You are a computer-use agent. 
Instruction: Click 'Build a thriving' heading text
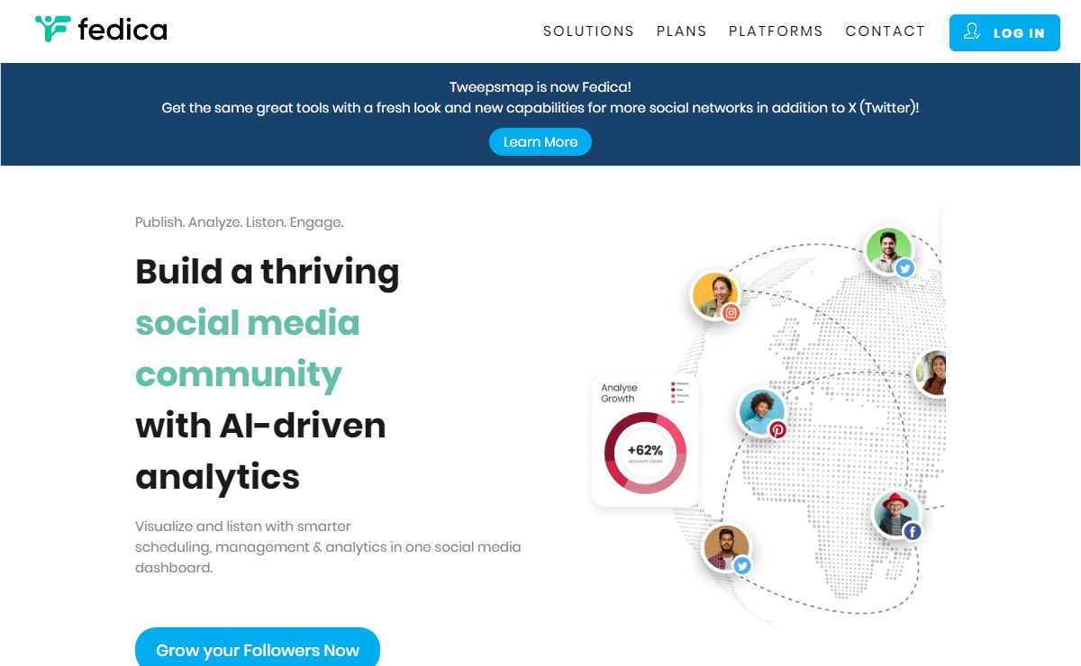coord(268,271)
